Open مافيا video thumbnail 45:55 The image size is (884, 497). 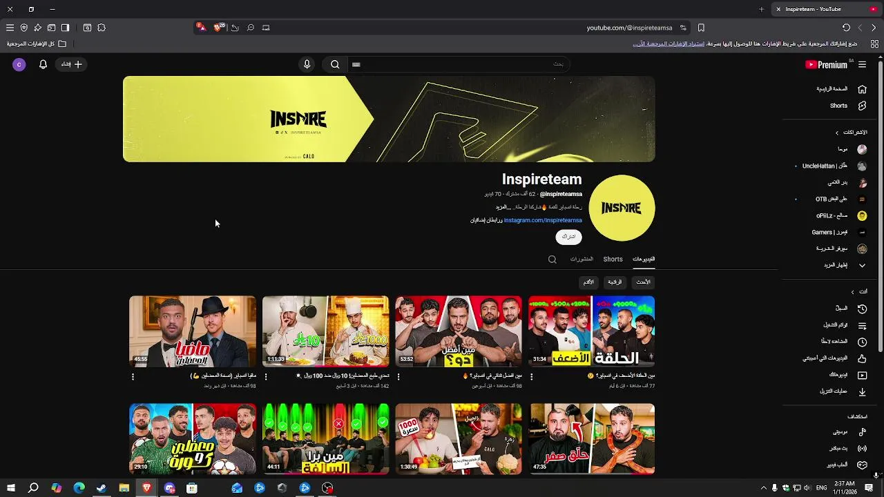[193, 331]
